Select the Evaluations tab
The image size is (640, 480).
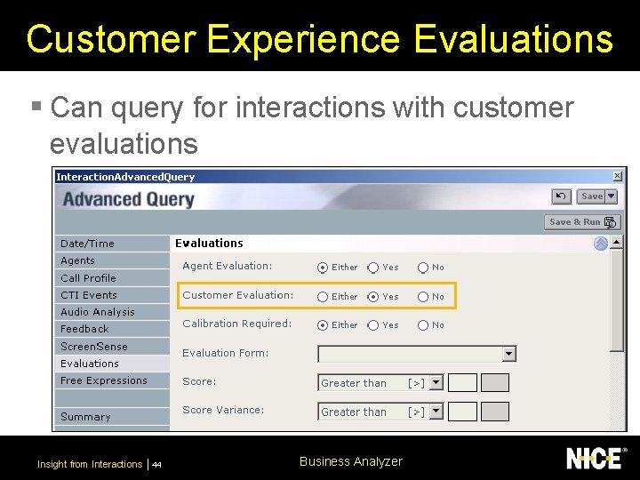[x=112, y=364]
